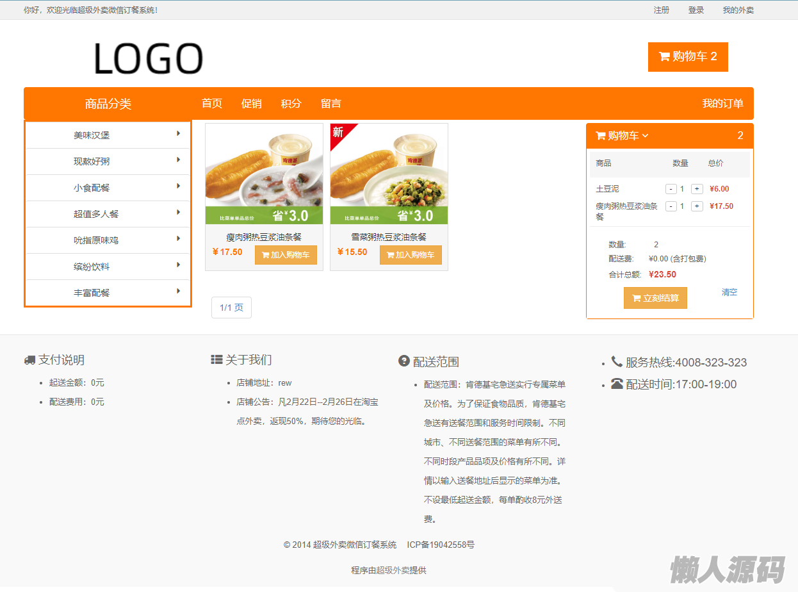
Task: Open the 注册 register link
Action: tap(662, 10)
